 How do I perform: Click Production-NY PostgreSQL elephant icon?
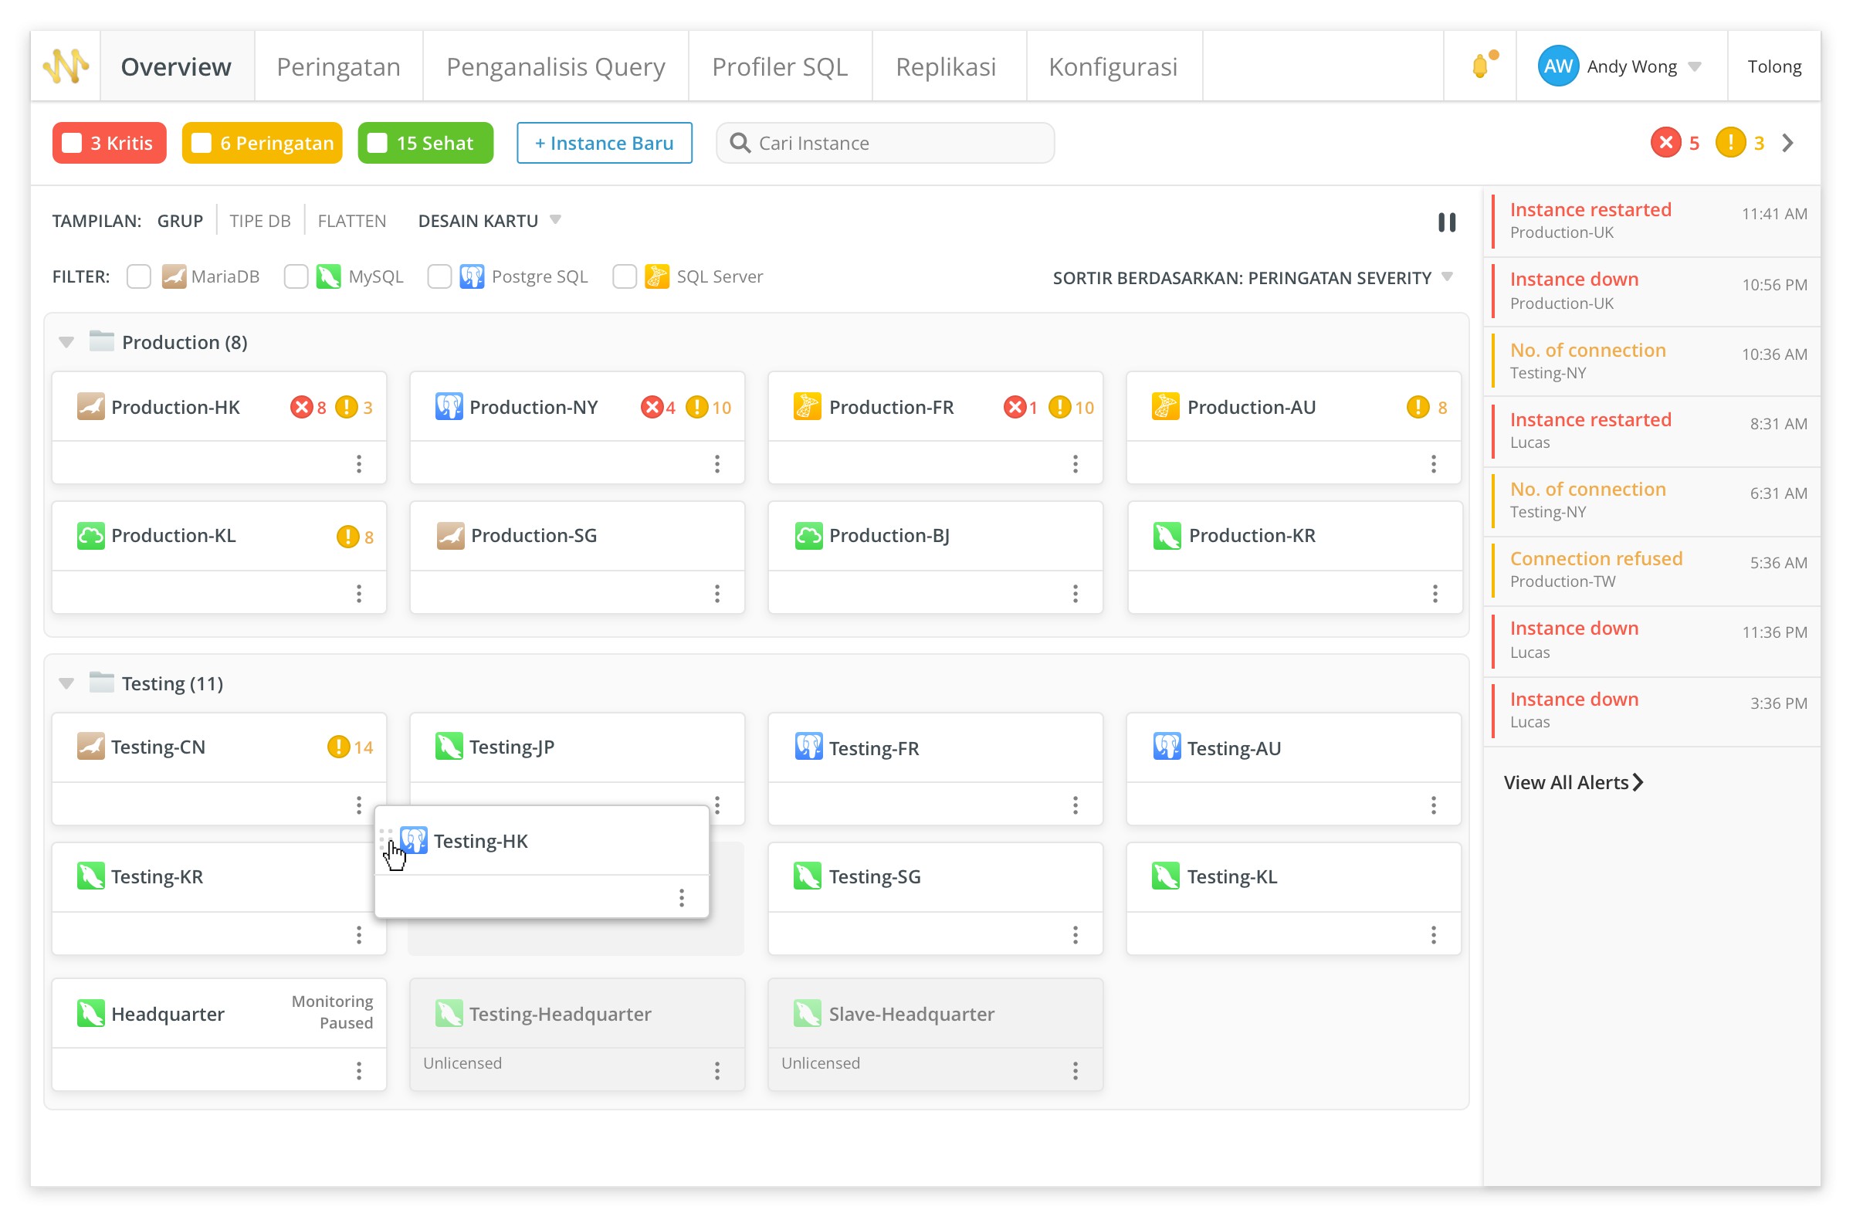point(449,407)
